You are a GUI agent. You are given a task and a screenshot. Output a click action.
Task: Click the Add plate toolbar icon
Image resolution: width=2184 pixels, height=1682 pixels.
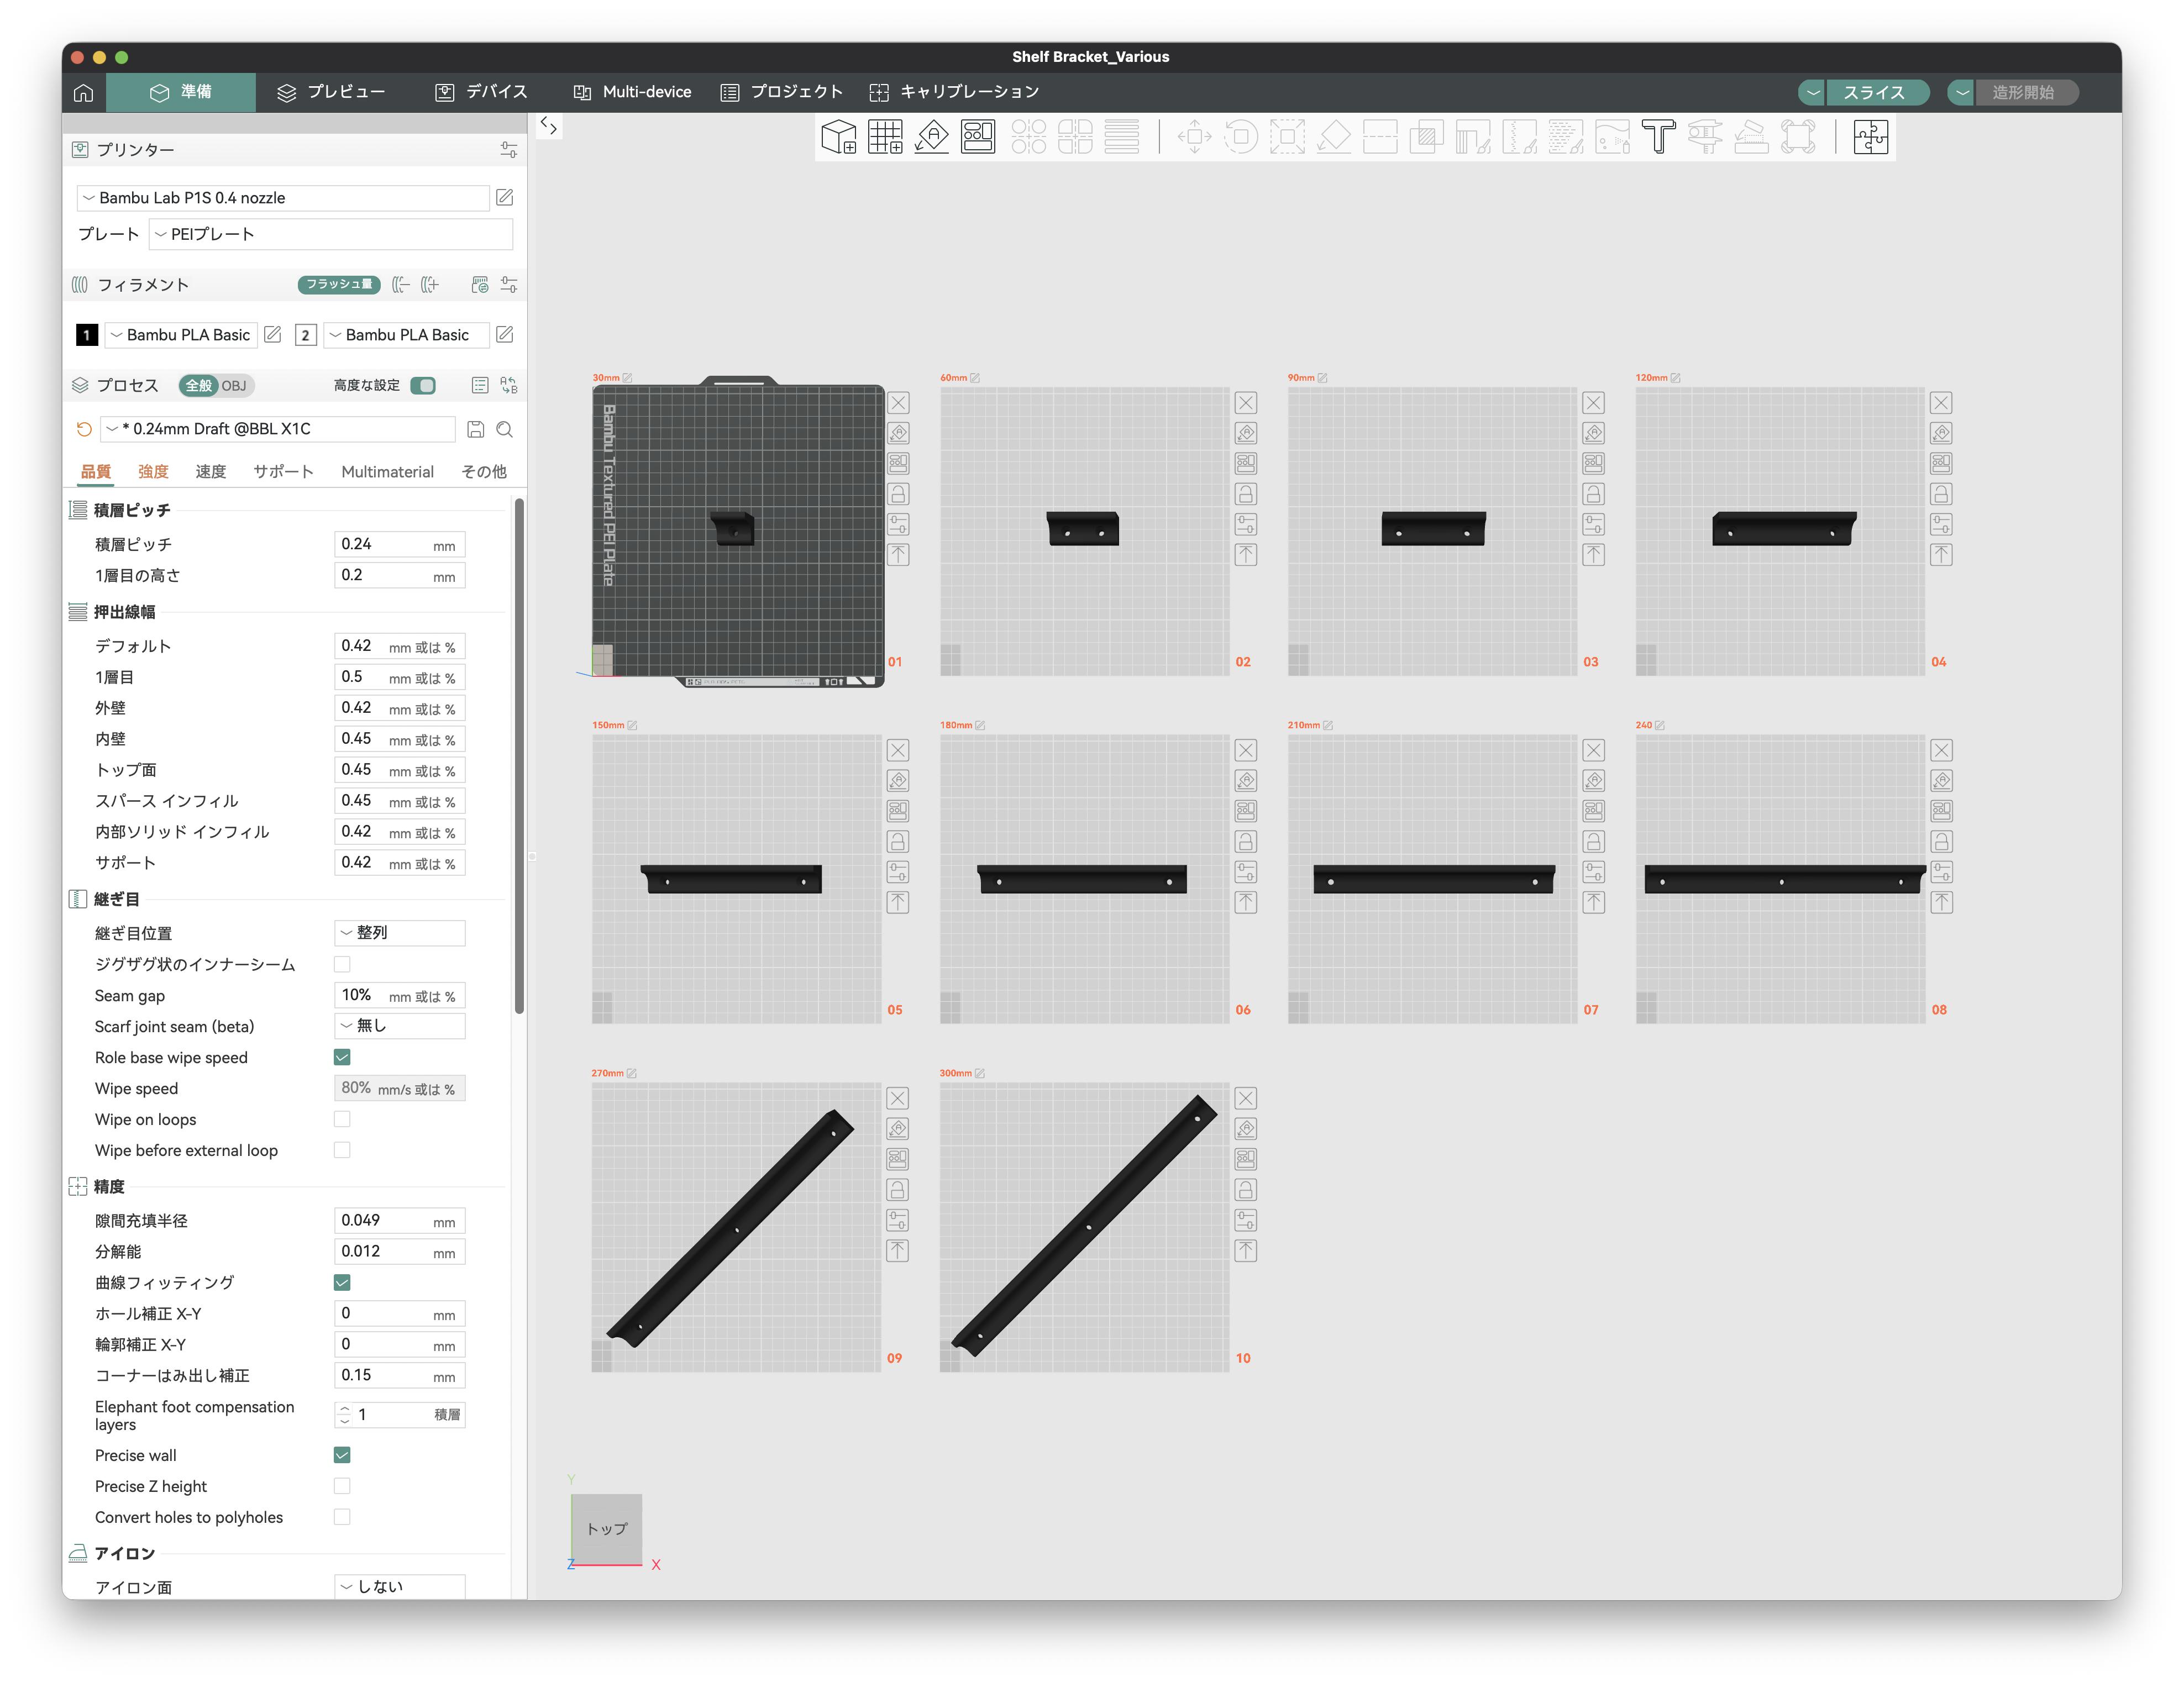click(x=885, y=137)
